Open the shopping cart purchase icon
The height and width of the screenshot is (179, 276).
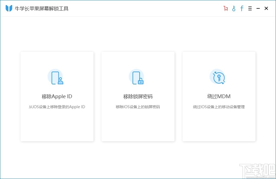point(225,8)
